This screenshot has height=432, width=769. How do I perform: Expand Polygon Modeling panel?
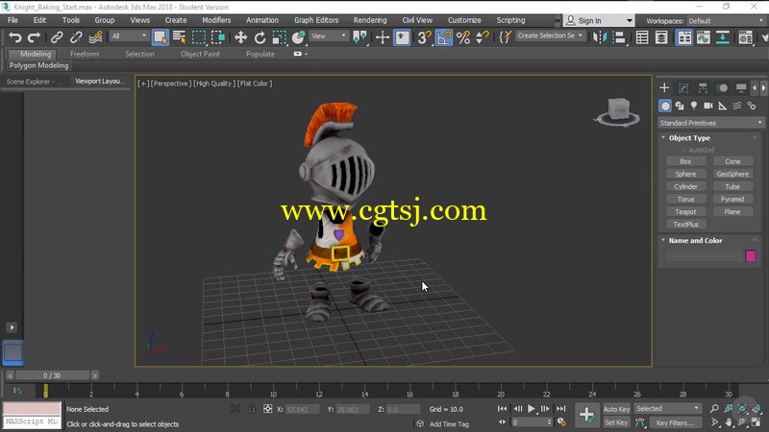tap(38, 65)
